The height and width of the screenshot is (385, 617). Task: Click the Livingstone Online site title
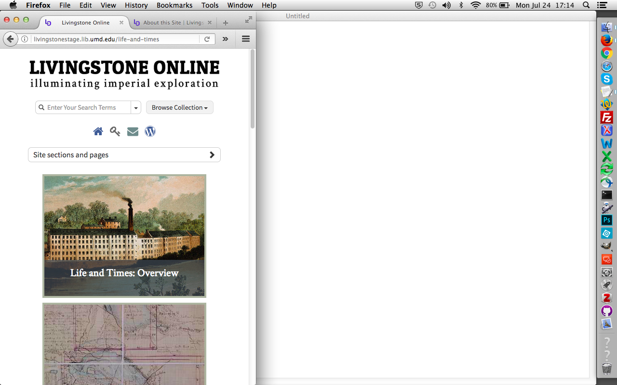124,68
